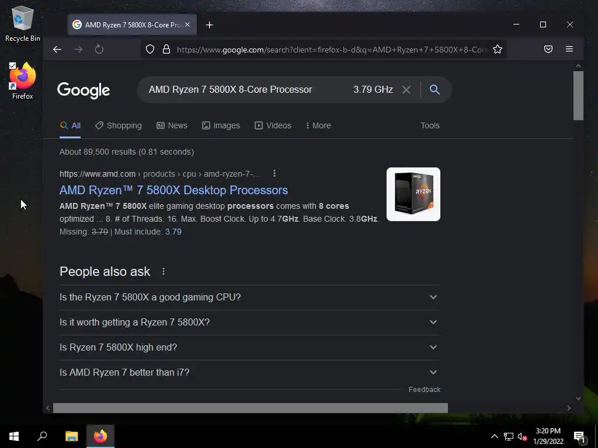Open the Windows Start menu
The width and height of the screenshot is (598, 448).
tap(14, 436)
